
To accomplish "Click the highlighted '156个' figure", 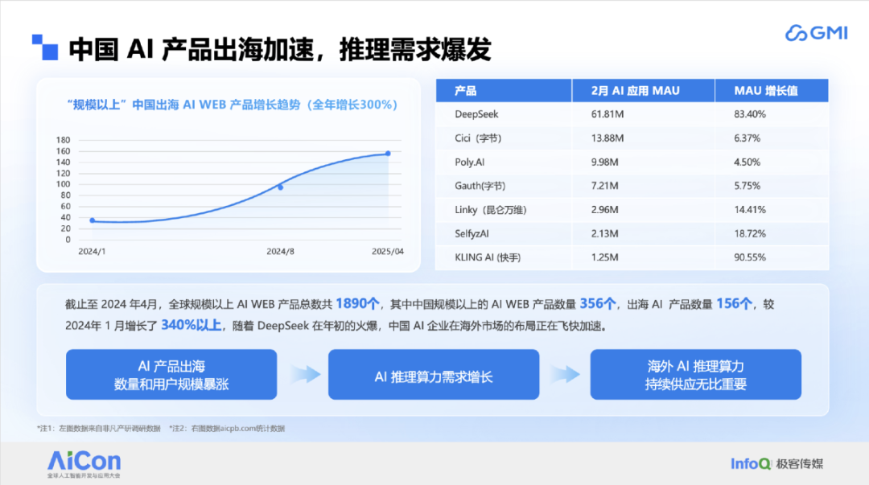I will coord(735,304).
